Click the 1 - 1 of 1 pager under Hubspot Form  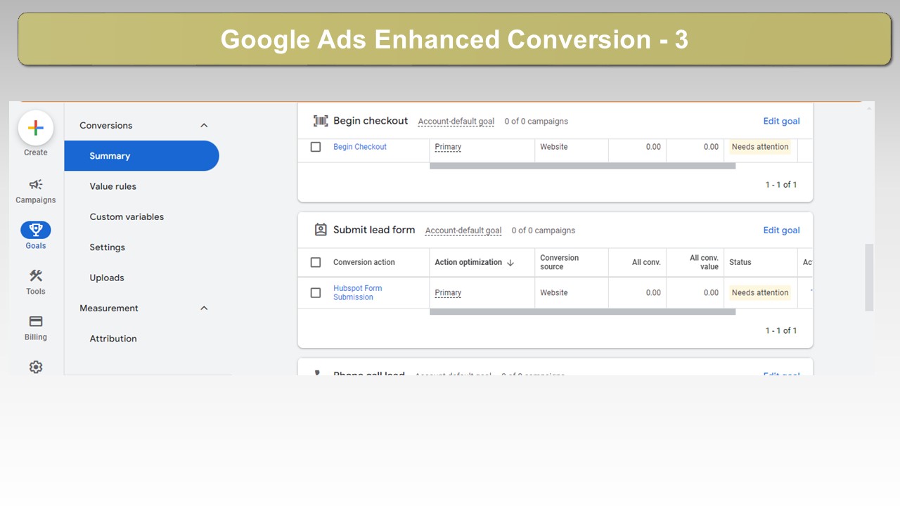[x=781, y=330]
